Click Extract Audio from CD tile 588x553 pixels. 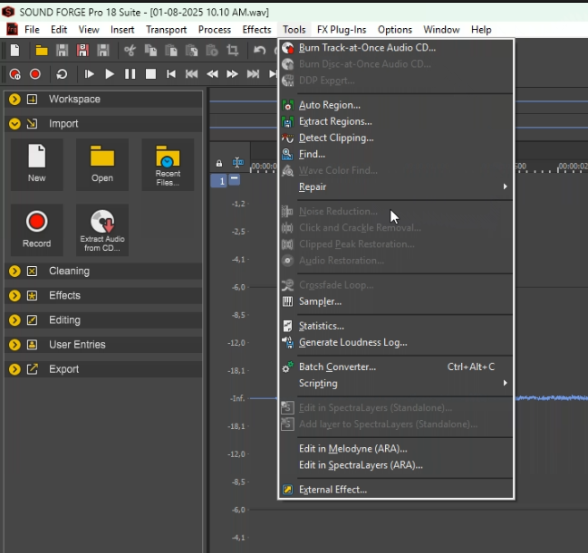coord(102,229)
